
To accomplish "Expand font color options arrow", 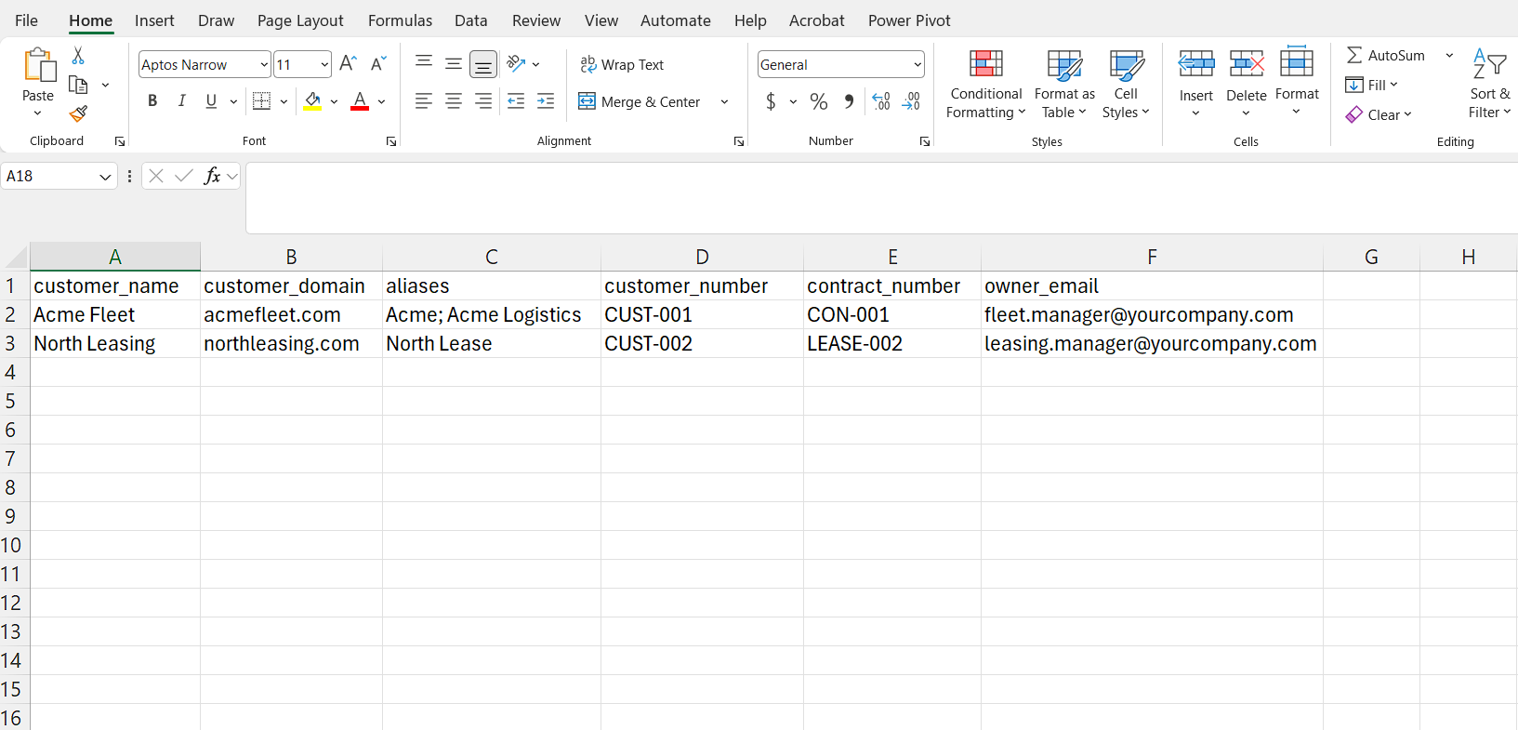I will [381, 101].
